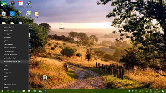The height and width of the screenshot is (93, 166).
Task: Open the network tray icon
Action: coord(140,91)
